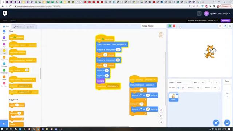Open key dropdown in palette key-pressed block
Image resolution: width=233 pixels, height=131 pixels.
(x=23, y=45)
